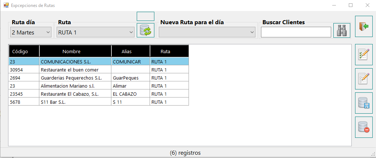Select Alimentacion Mariano s.l. cell
376x158 pixels.
click(75, 86)
